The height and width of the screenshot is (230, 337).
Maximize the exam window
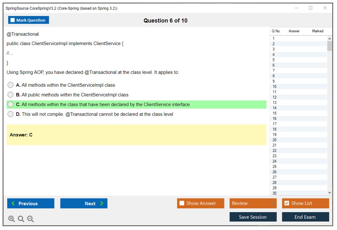pyautogui.click(x=311, y=8)
